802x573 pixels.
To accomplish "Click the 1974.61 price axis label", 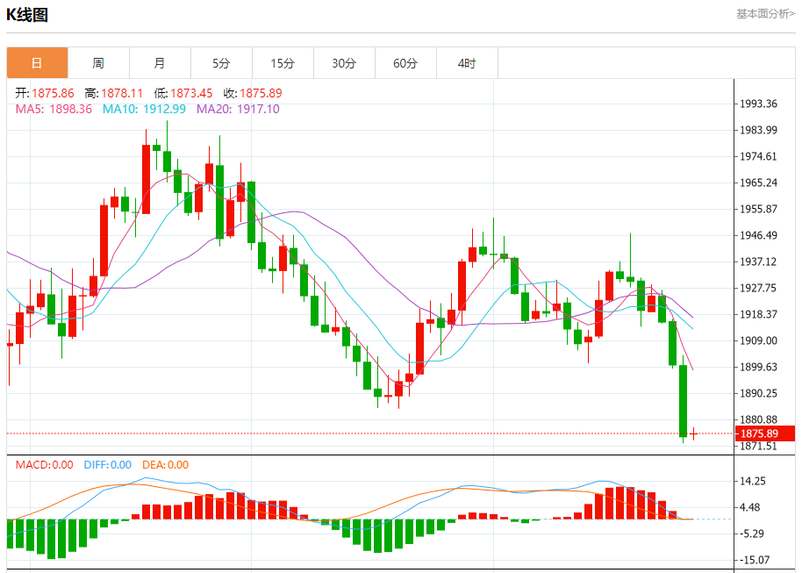I will point(758,156).
